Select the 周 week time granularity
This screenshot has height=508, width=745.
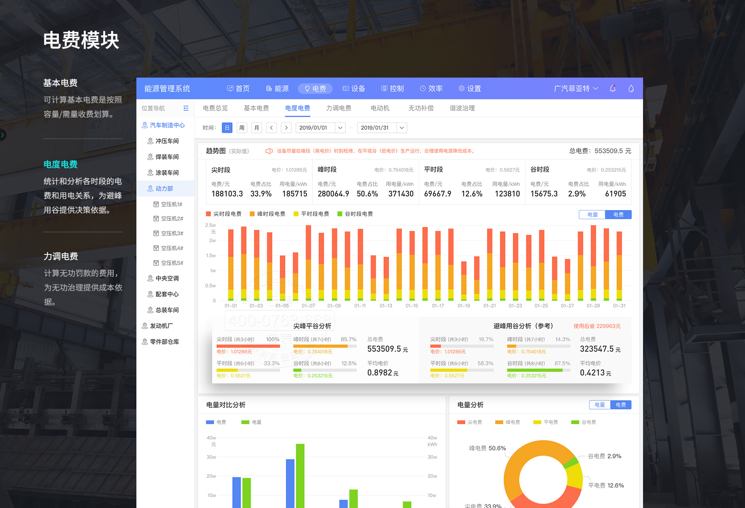point(242,128)
